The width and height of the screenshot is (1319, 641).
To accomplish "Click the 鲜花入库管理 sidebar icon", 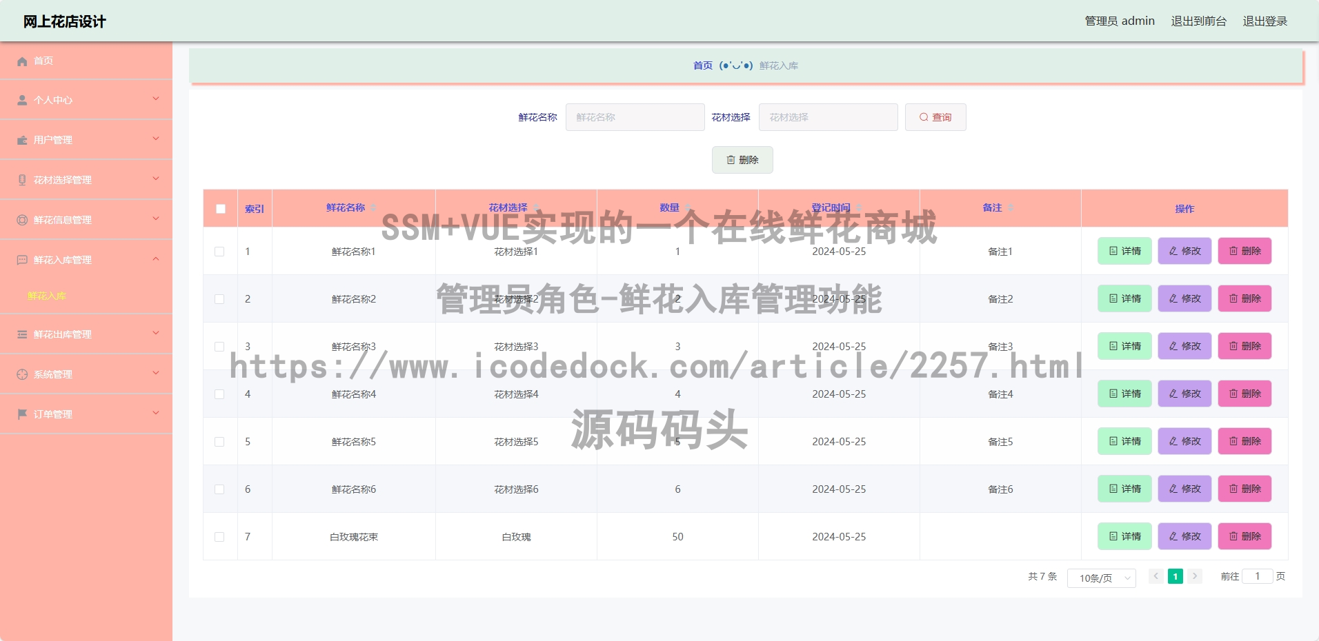I will [22, 260].
